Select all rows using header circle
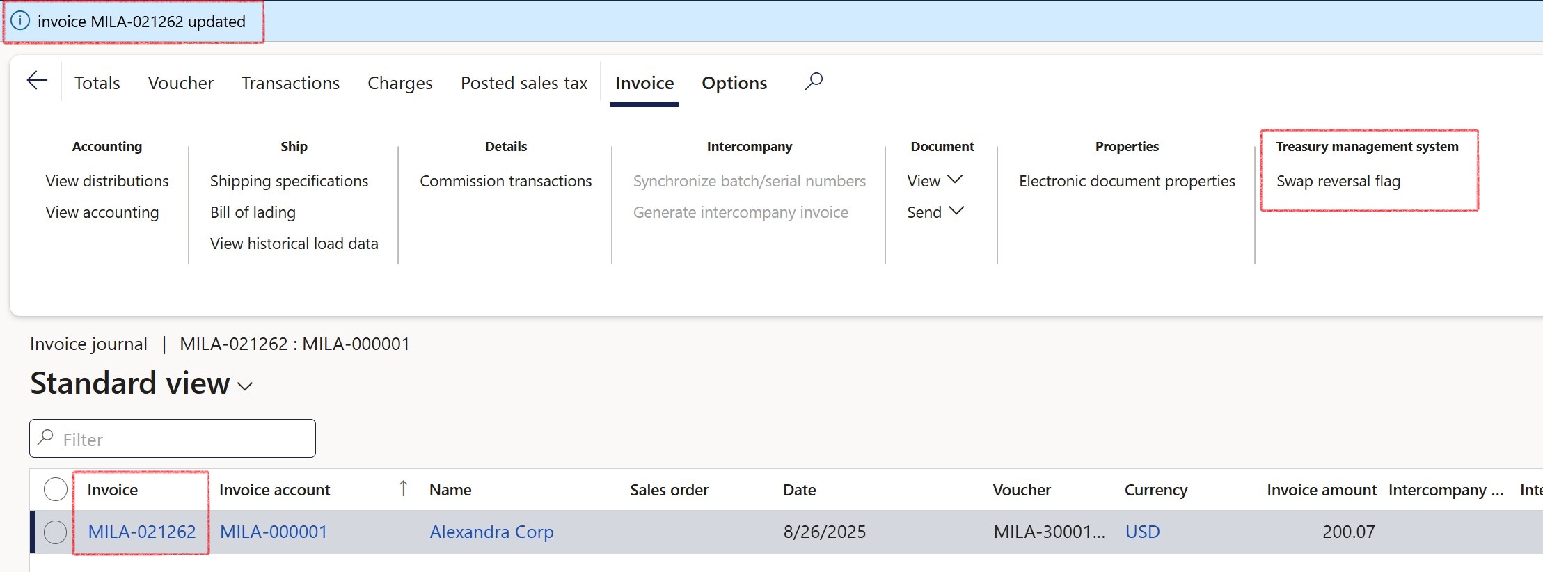 point(56,489)
